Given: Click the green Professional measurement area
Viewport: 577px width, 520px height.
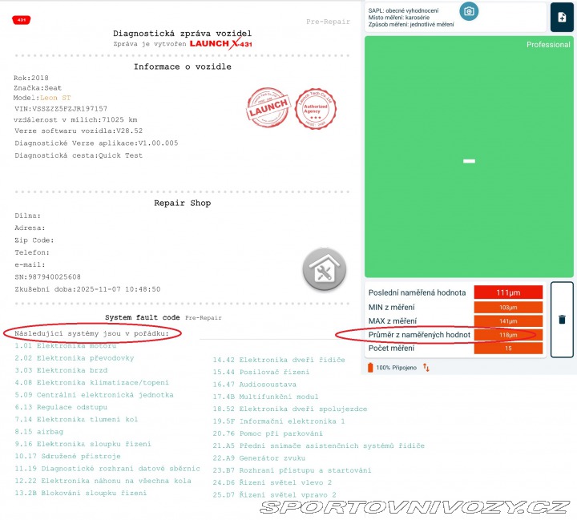Looking at the screenshot, I should click(469, 160).
